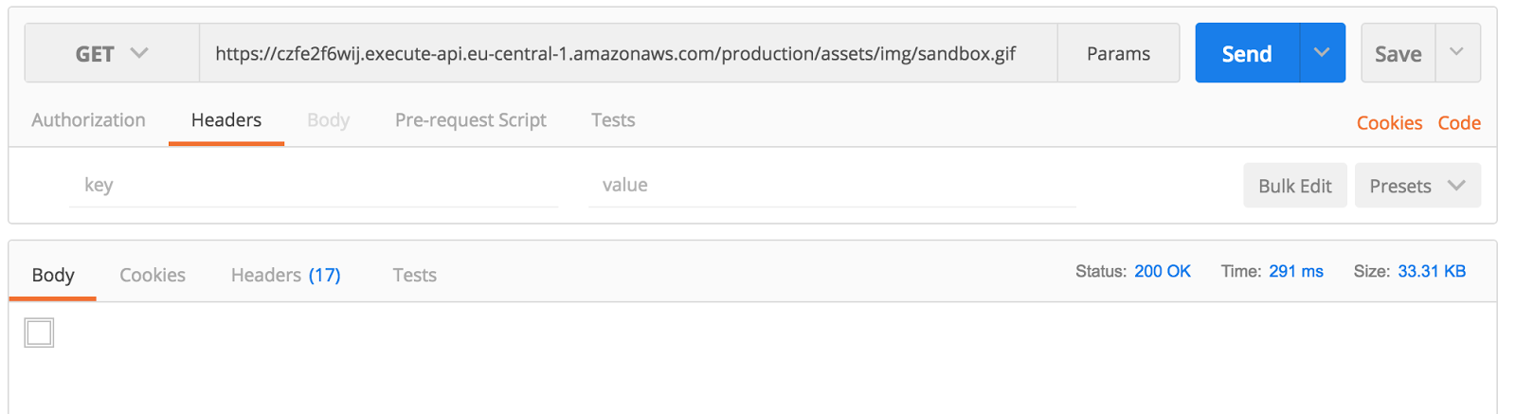The height and width of the screenshot is (414, 1516).
Task: Open the GET method dropdown
Action: [112, 53]
